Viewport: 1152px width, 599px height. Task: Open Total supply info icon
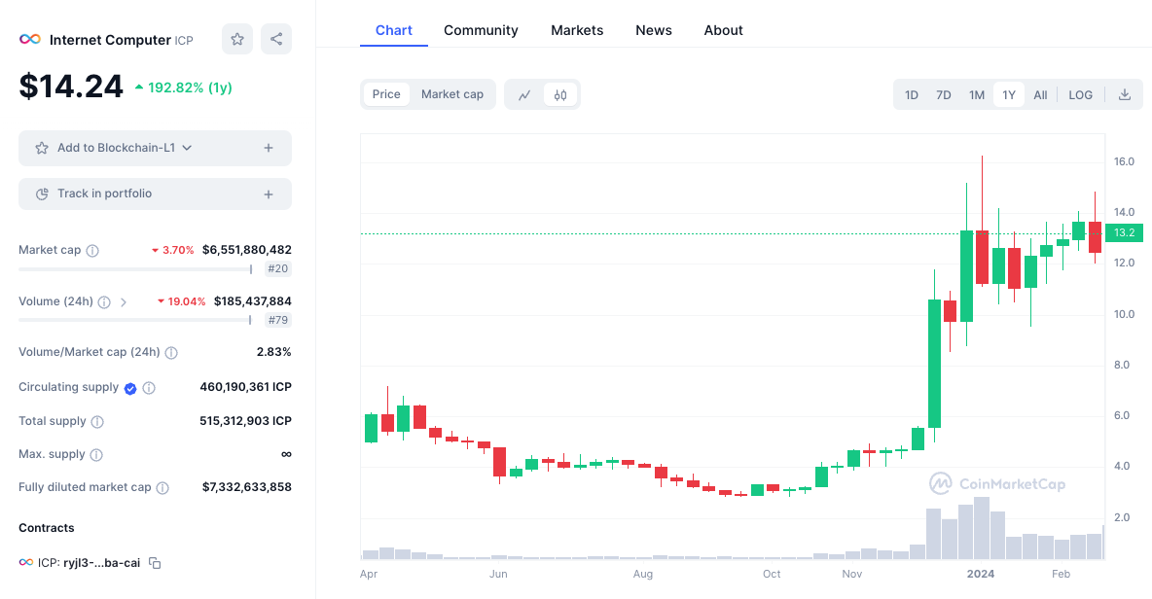point(97,421)
